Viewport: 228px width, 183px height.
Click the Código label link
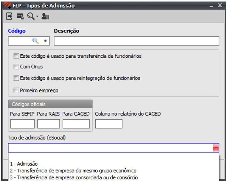pos(17,31)
